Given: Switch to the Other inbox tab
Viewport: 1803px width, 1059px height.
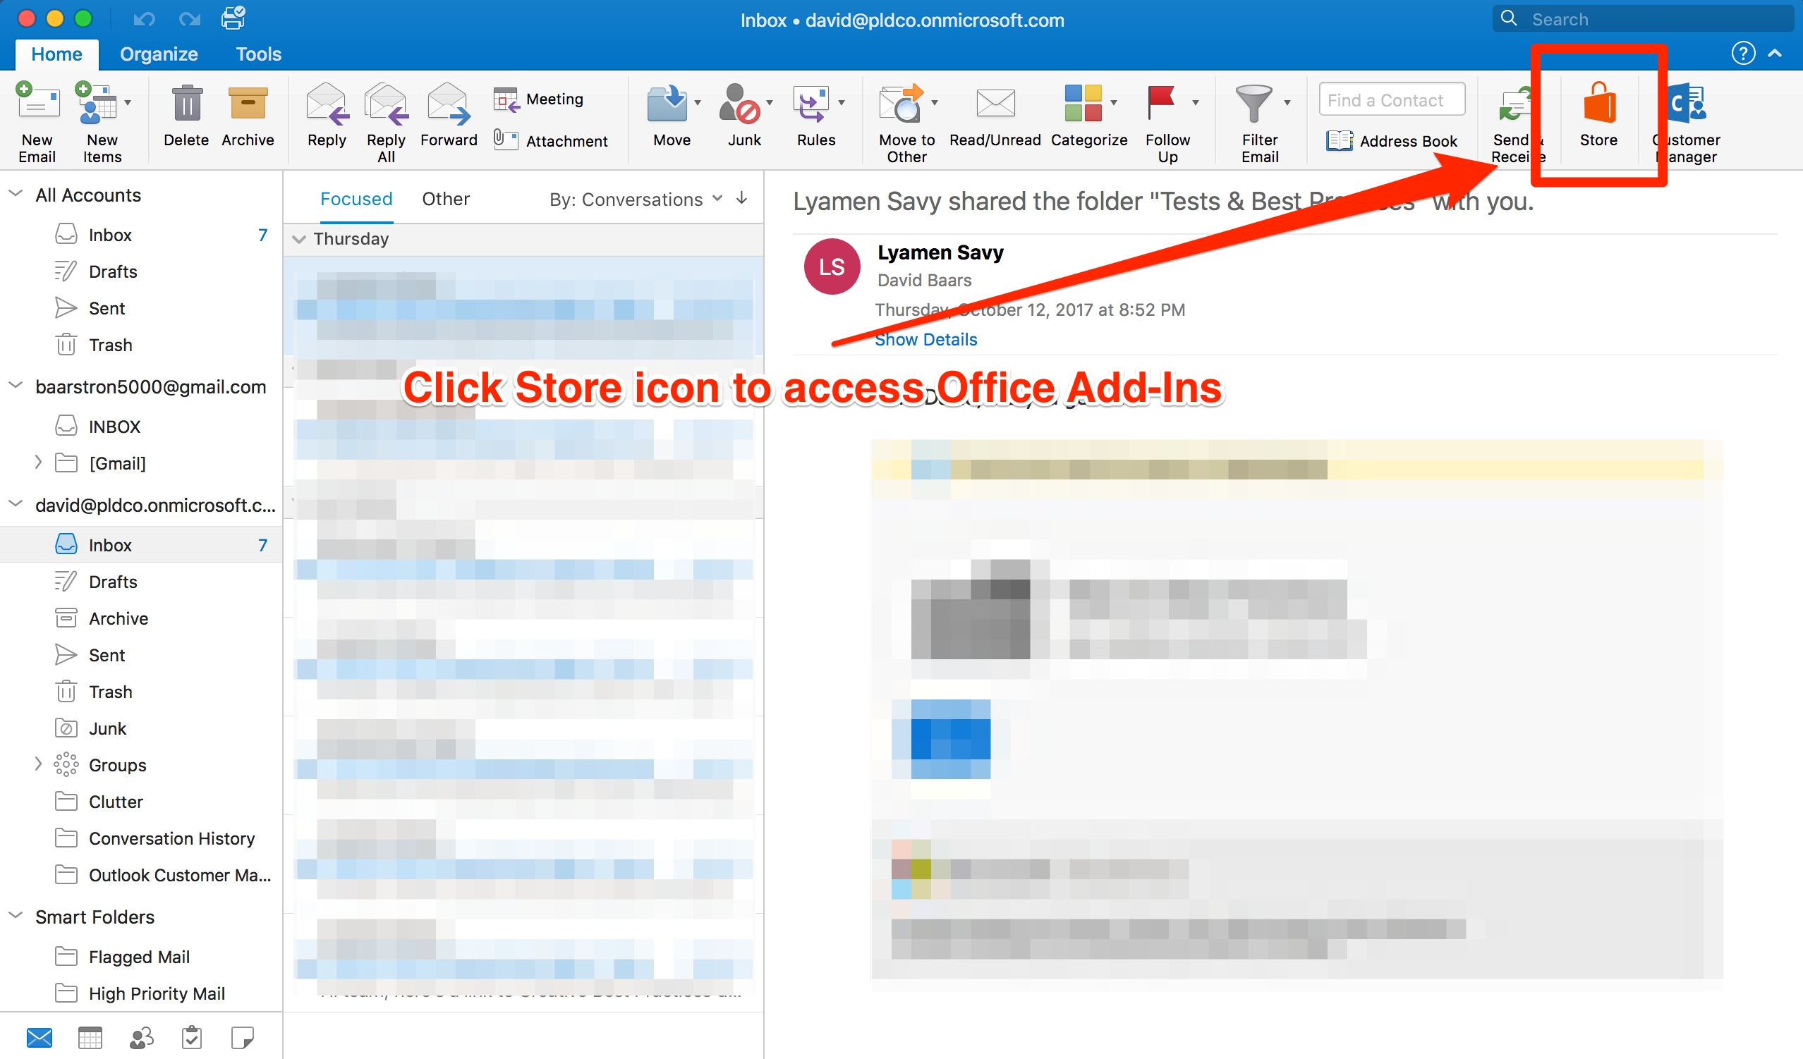Looking at the screenshot, I should (x=445, y=200).
